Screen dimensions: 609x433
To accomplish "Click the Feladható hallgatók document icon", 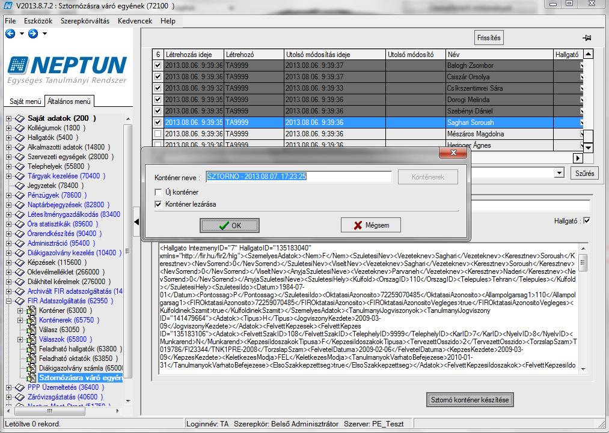I will (31, 349).
